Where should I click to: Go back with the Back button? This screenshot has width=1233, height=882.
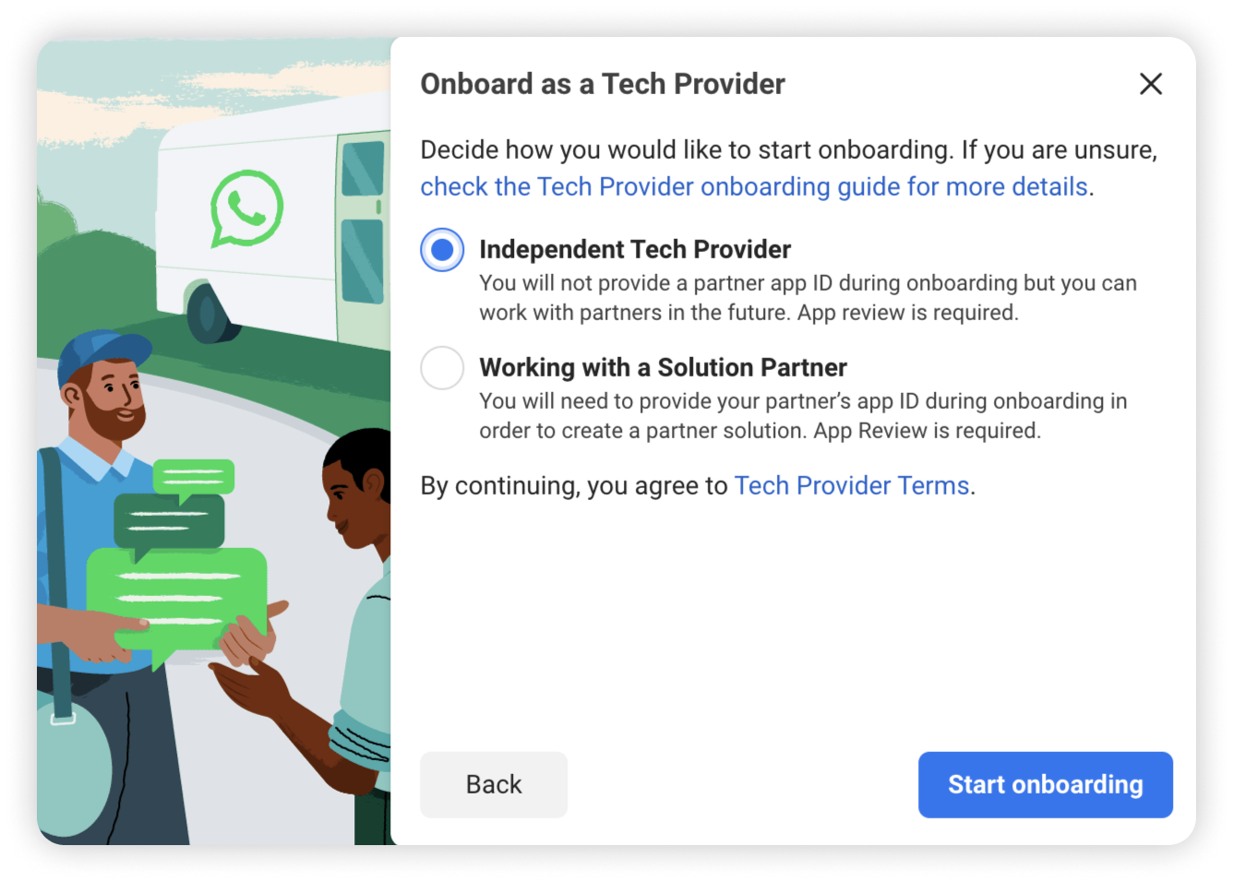(x=494, y=784)
